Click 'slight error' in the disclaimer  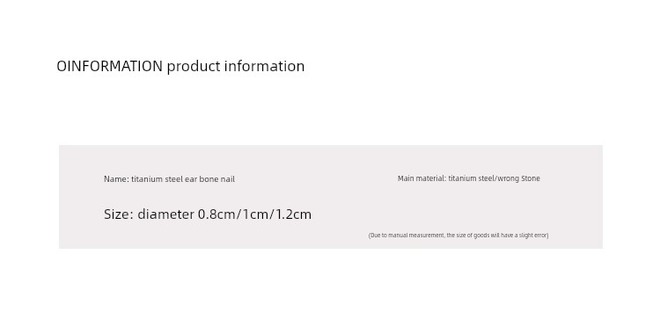[532, 236]
